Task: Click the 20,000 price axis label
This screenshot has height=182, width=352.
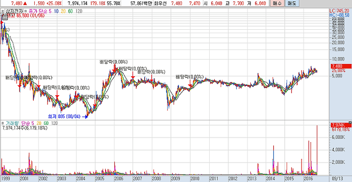Action: click(x=338, y=42)
